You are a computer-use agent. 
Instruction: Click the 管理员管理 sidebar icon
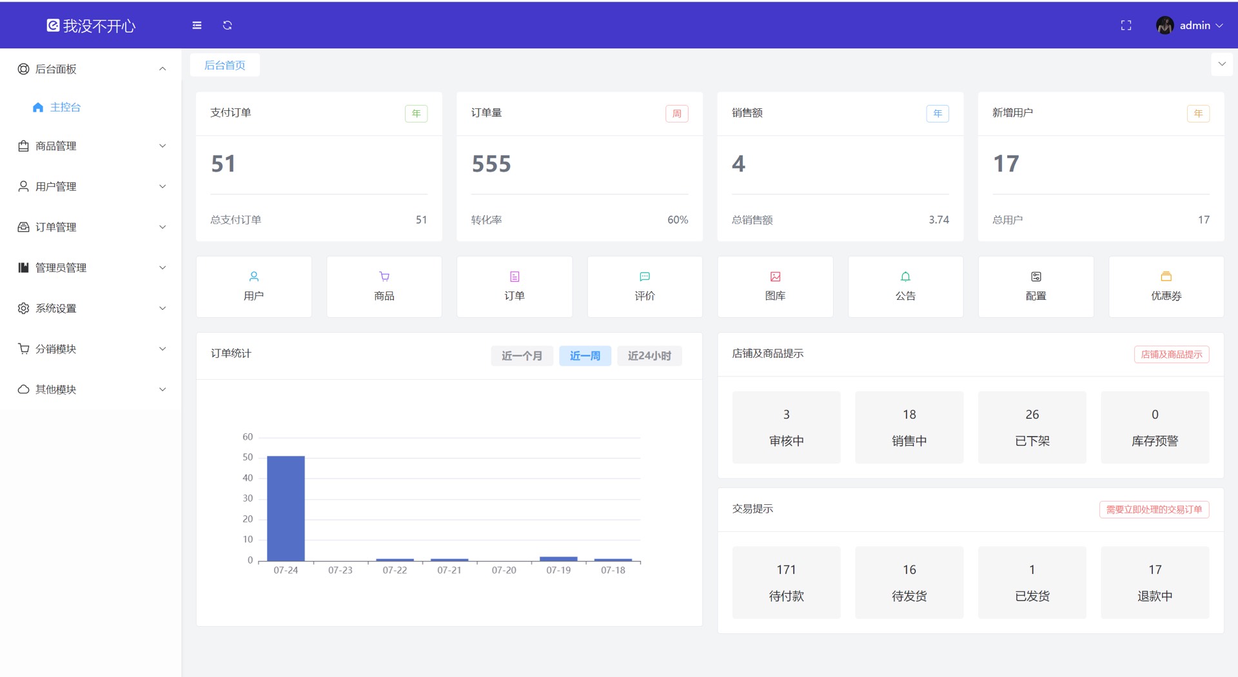(23, 268)
